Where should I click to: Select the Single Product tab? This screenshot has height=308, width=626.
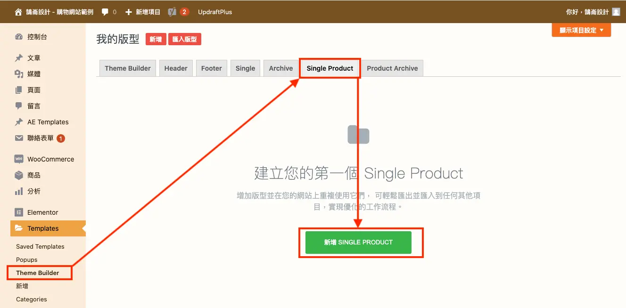(330, 68)
